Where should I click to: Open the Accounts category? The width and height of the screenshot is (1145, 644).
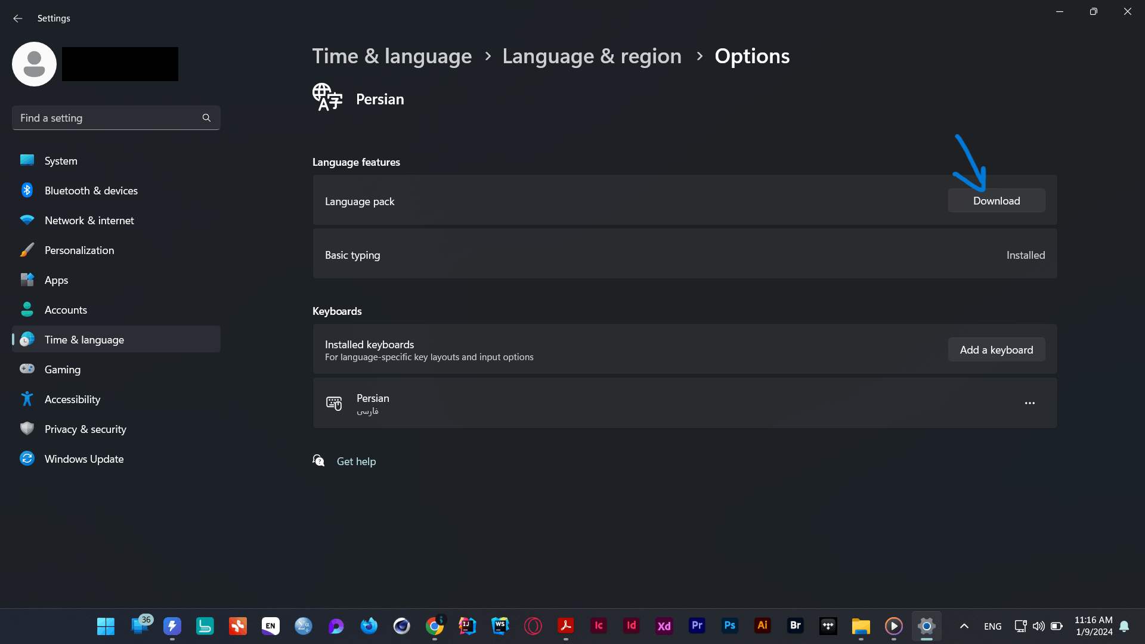click(x=116, y=309)
